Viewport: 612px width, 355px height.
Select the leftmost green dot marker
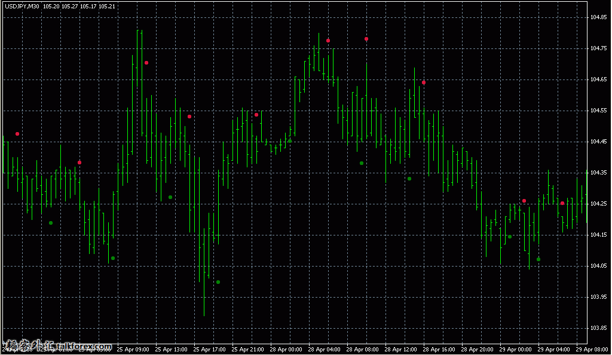tap(51, 223)
